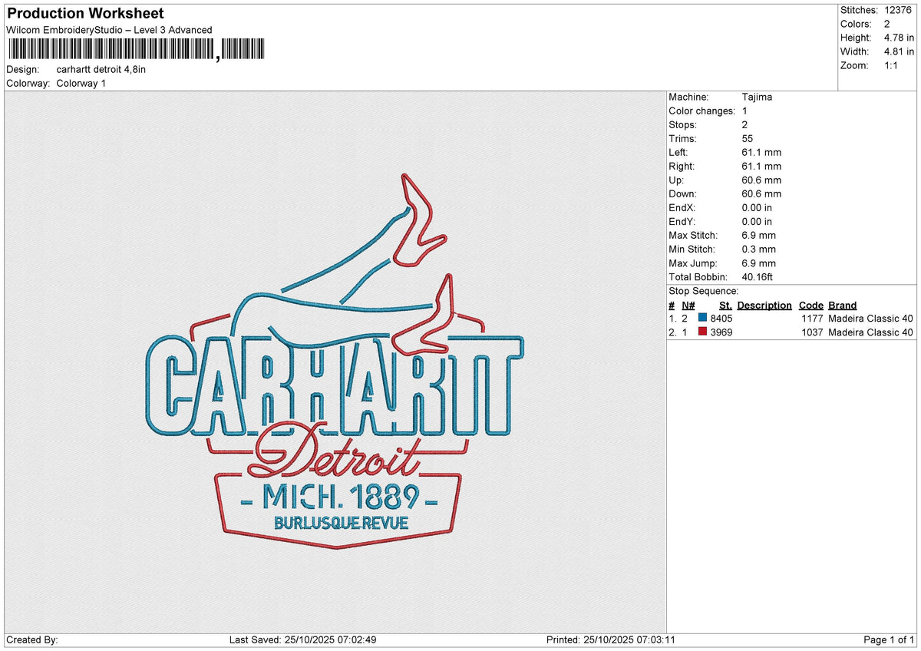Click 'Wilcom EmbroideryStudio – Level 3 Advanced' text
Image resolution: width=921 pixels, height=651 pixels.
coord(109,30)
